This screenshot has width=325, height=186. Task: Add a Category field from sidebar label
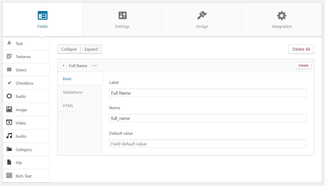(24, 150)
